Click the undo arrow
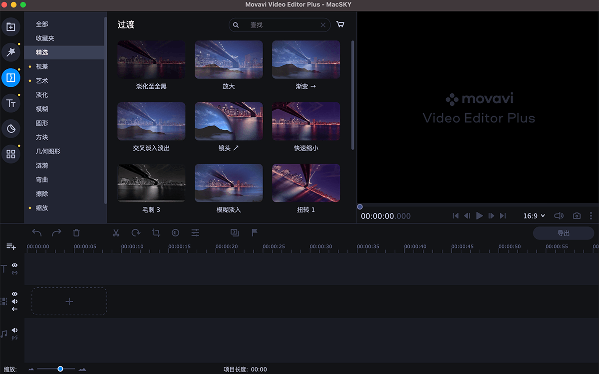Screen dimensions: 599x374 tap(37, 232)
